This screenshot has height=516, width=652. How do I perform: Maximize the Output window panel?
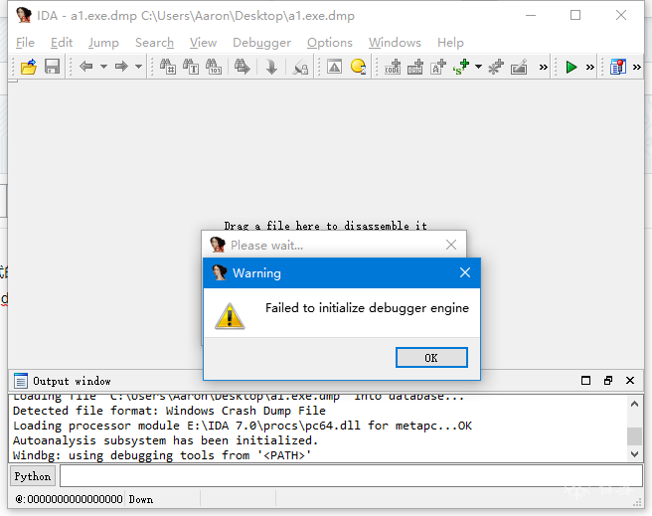585,381
